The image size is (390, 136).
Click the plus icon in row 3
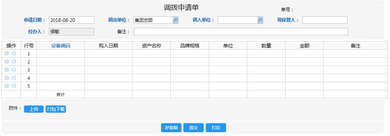(x=7, y=70)
